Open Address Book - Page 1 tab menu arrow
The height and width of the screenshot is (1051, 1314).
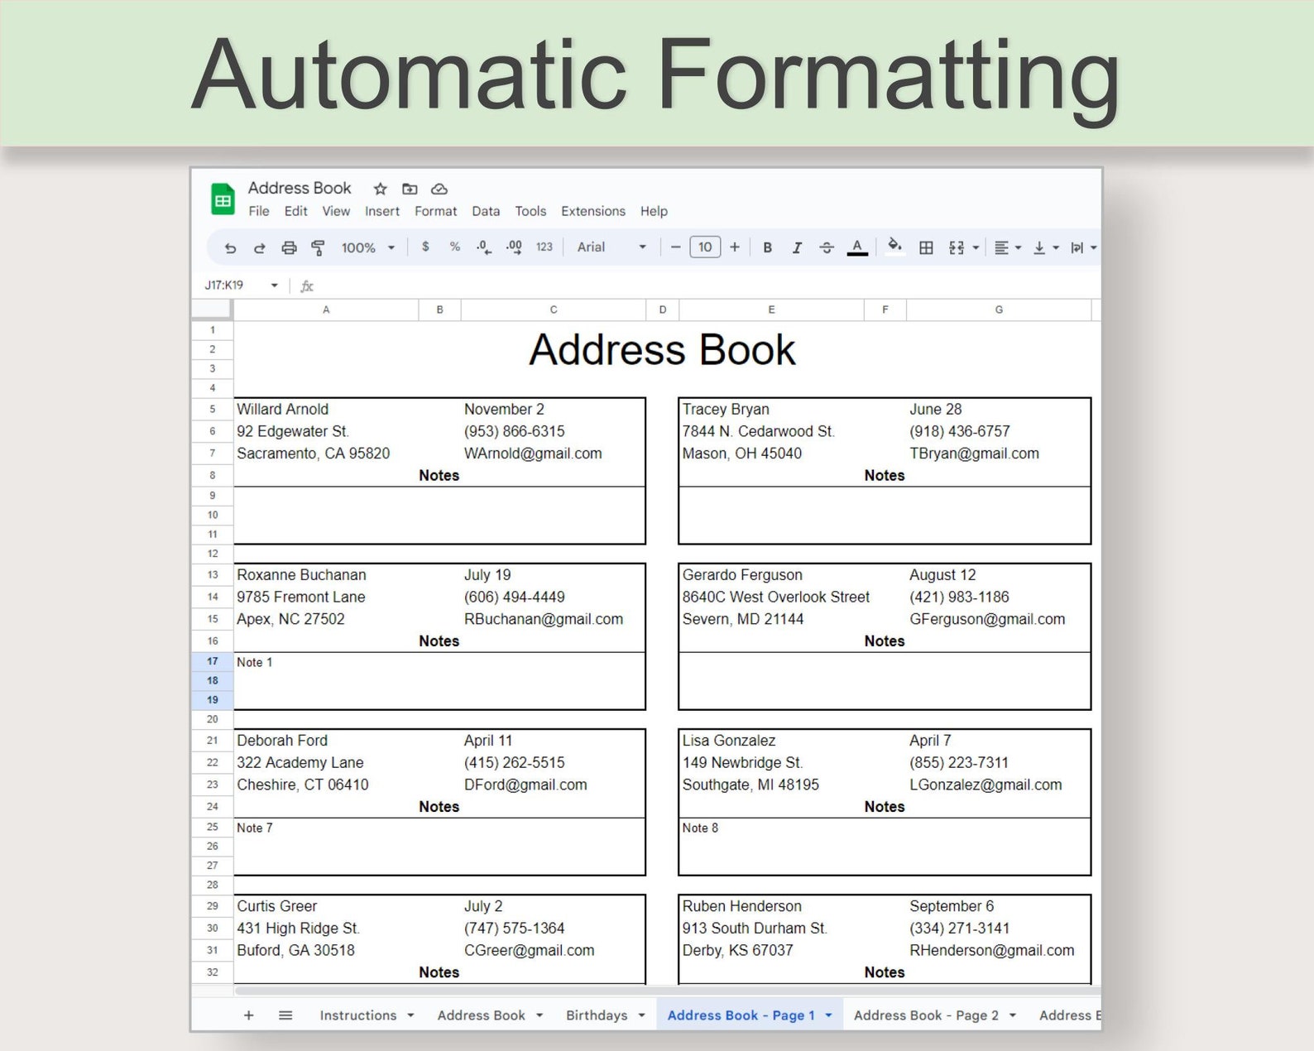pos(828,1015)
